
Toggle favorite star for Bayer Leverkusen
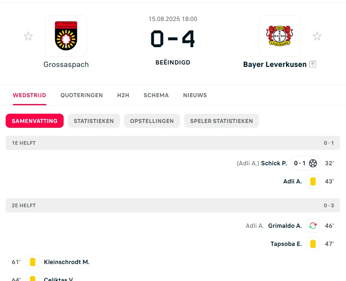(317, 36)
